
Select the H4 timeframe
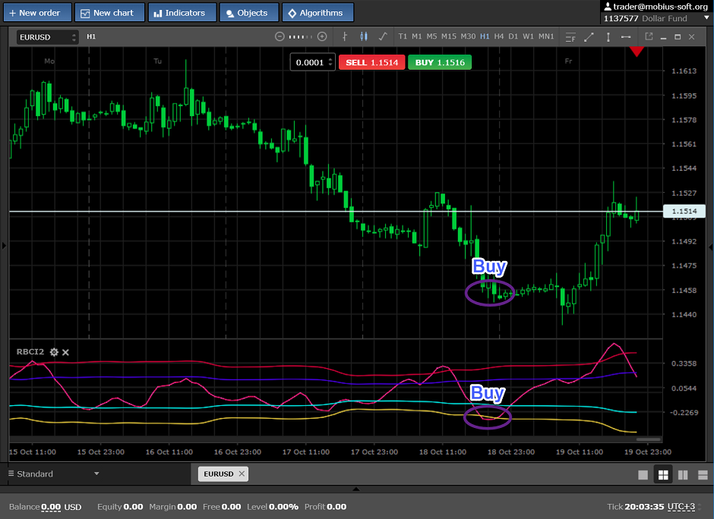(x=499, y=36)
